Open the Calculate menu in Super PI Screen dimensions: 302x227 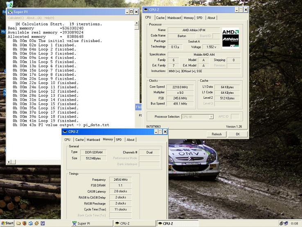coord(16,18)
